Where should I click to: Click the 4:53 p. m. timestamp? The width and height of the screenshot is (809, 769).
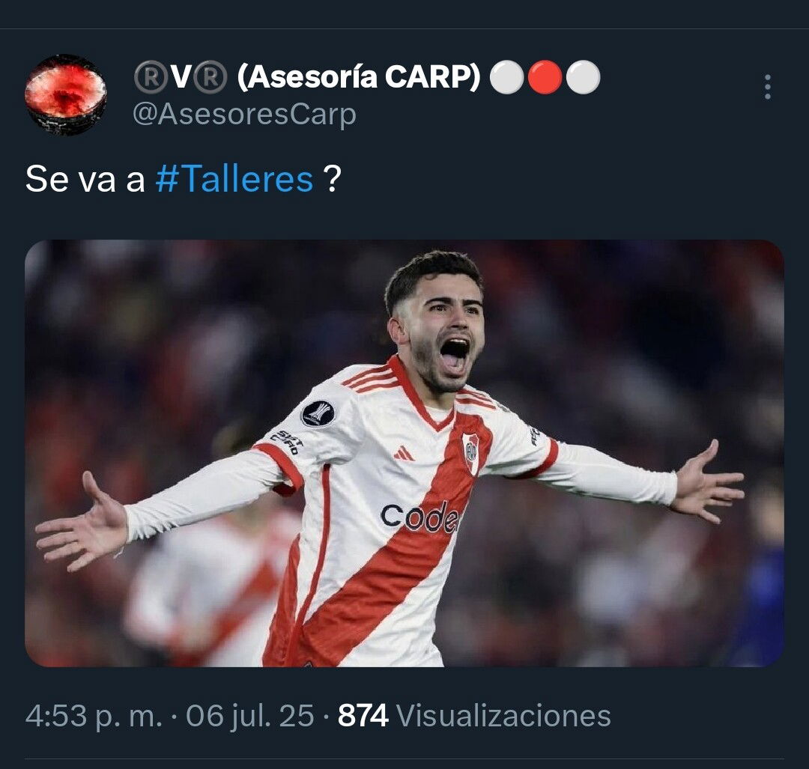pyautogui.click(x=94, y=716)
